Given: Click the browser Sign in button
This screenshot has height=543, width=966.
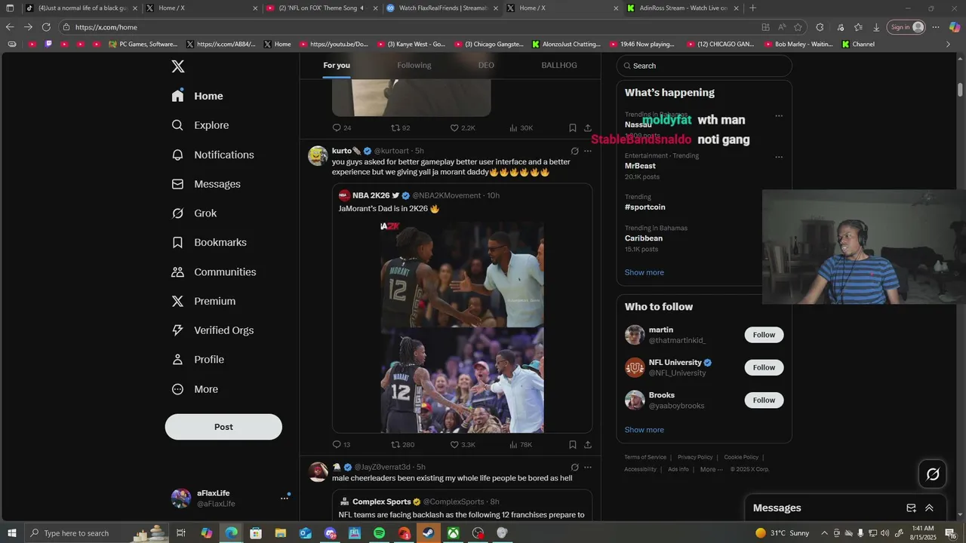Looking at the screenshot, I should coord(906,27).
